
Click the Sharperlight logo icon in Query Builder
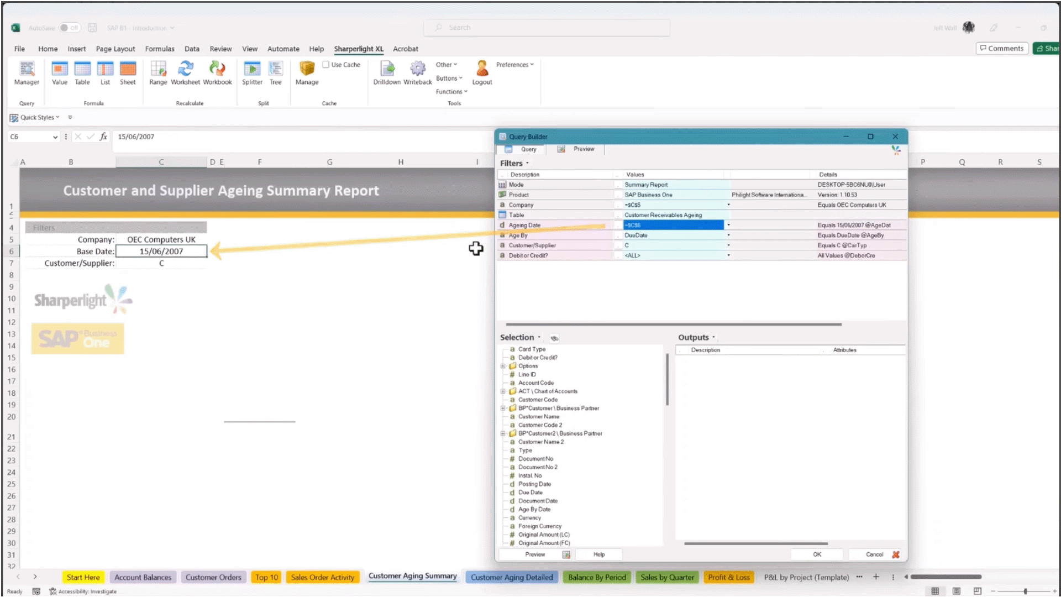[896, 149]
